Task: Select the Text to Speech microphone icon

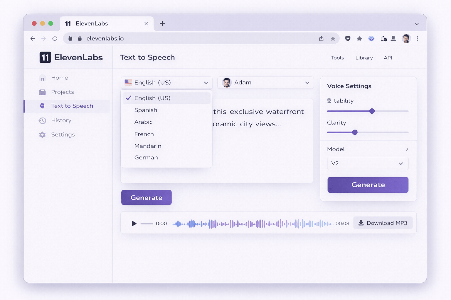Action: pyautogui.click(x=42, y=106)
